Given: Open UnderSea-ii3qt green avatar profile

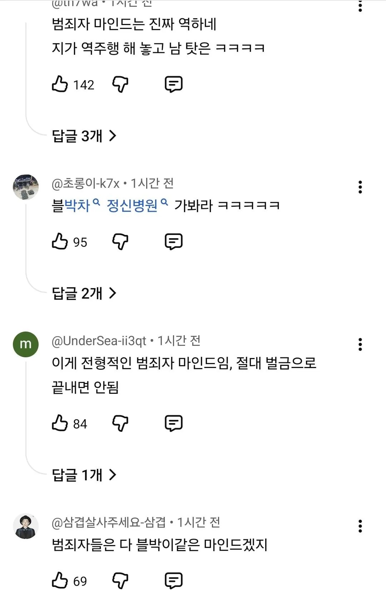Looking at the screenshot, I should tap(26, 344).
